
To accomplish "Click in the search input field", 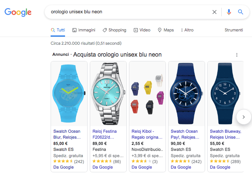I will (126, 12).
